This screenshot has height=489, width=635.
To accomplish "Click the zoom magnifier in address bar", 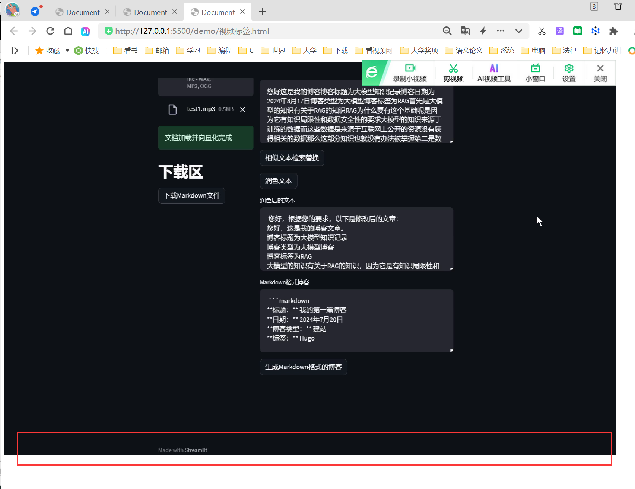I will (x=447, y=31).
